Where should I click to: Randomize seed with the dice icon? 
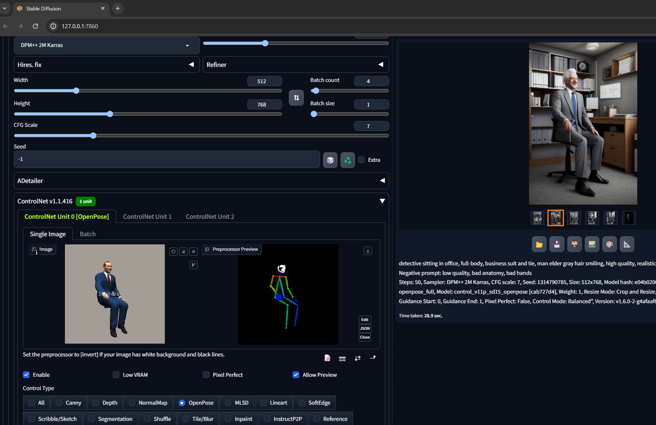pos(330,160)
